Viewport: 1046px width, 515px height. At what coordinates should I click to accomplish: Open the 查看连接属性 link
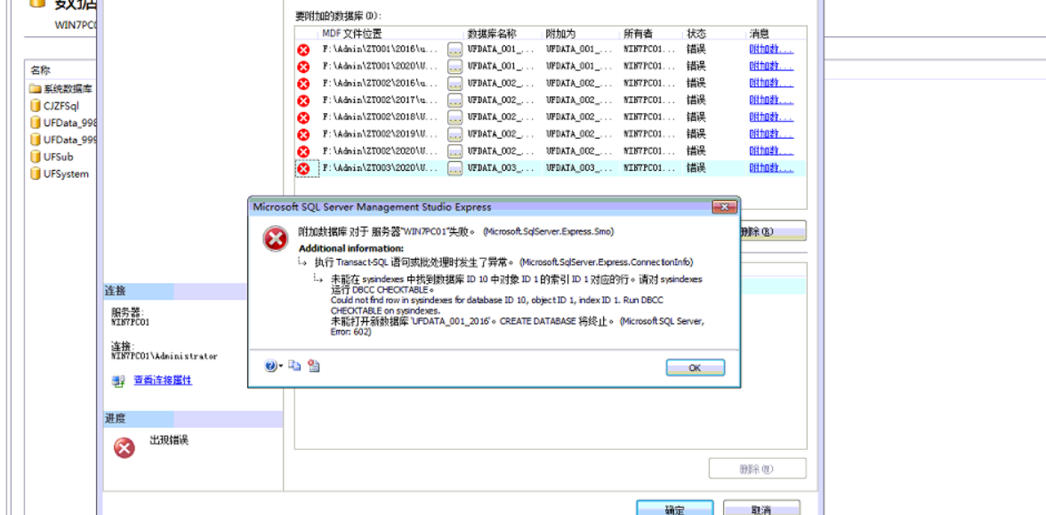[x=163, y=381]
